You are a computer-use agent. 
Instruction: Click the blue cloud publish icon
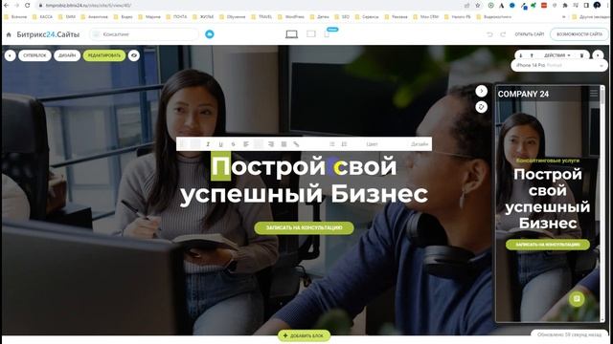tap(210, 34)
